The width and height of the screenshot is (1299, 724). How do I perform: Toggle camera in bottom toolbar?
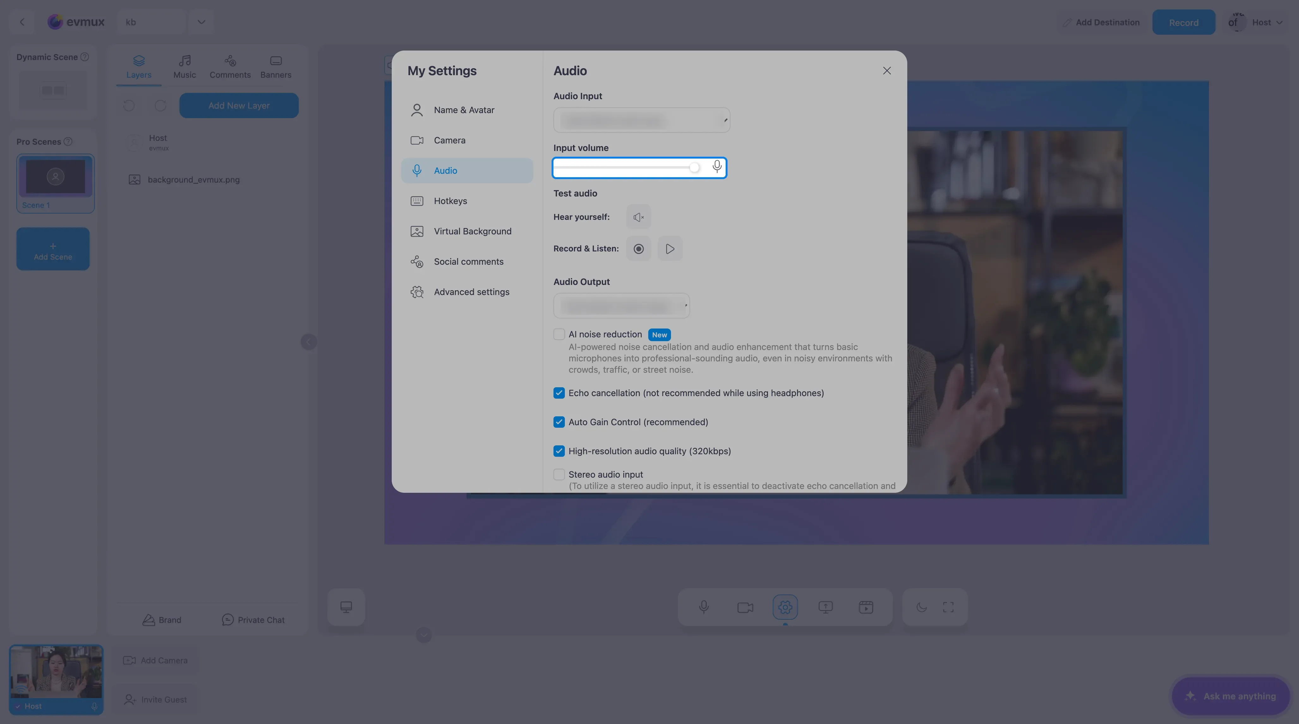point(745,607)
